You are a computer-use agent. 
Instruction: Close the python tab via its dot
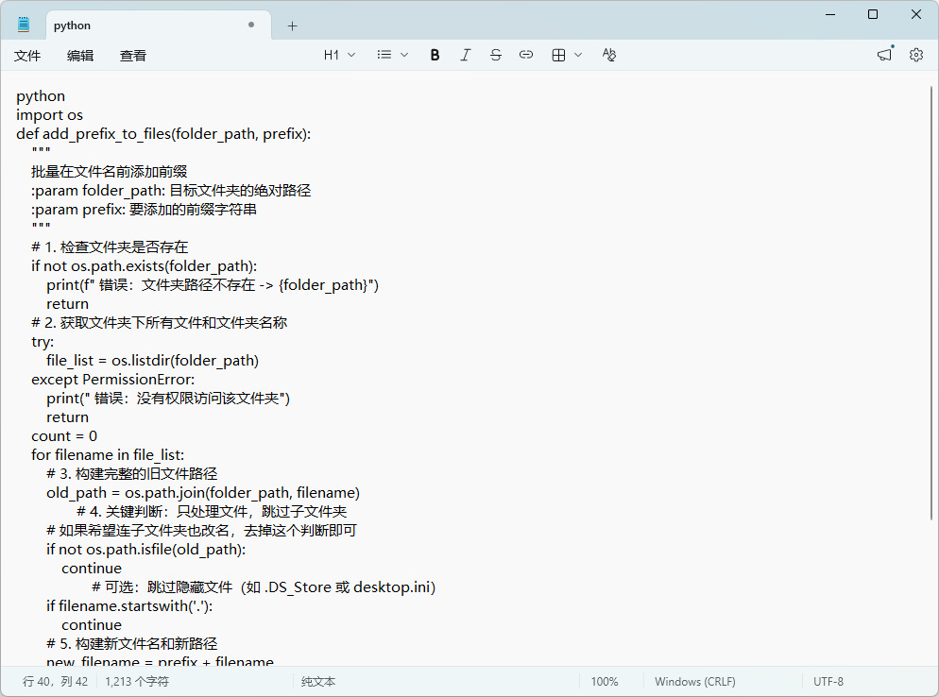(x=251, y=25)
